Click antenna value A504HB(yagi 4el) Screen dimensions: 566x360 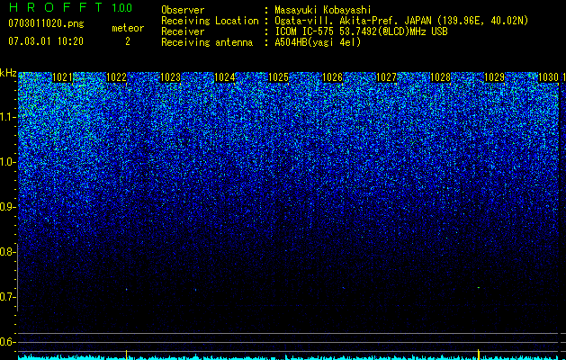pyautogui.click(x=318, y=42)
